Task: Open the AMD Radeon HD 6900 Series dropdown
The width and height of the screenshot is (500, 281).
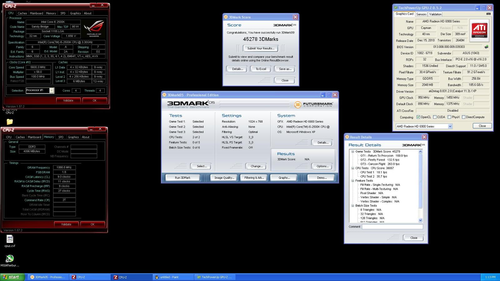Action: click(424, 126)
